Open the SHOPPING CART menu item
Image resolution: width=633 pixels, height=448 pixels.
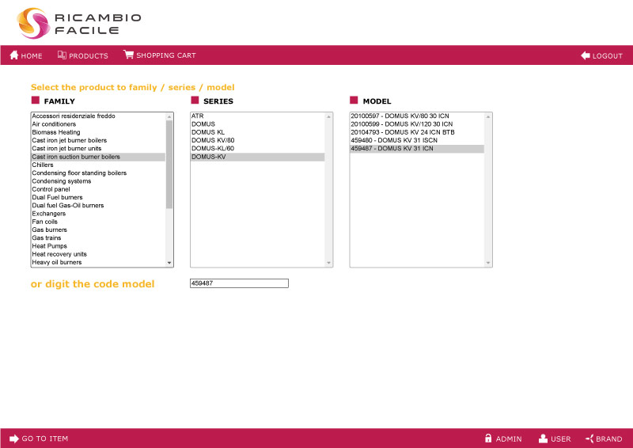click(166, 55)
